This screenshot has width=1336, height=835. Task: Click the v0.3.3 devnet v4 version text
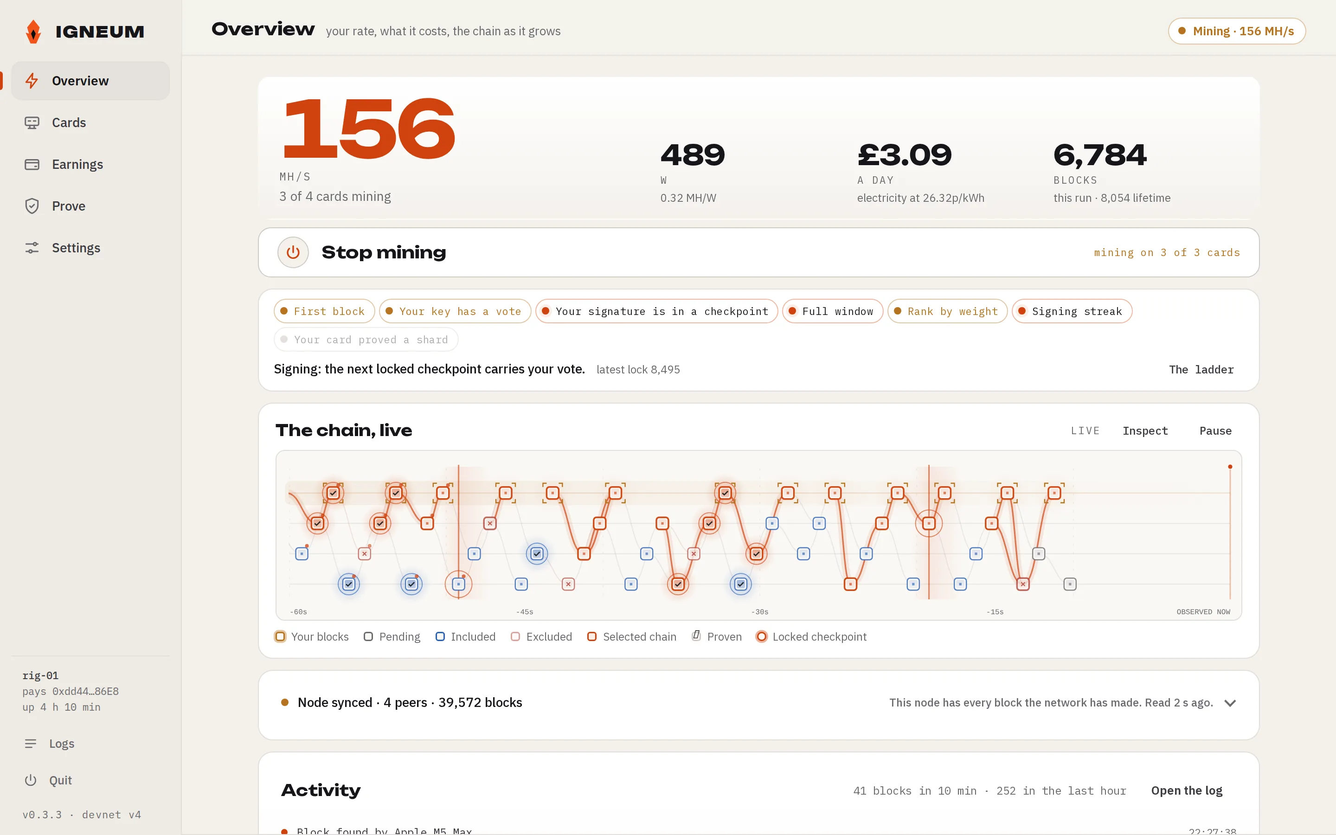(x=82, y=815)
